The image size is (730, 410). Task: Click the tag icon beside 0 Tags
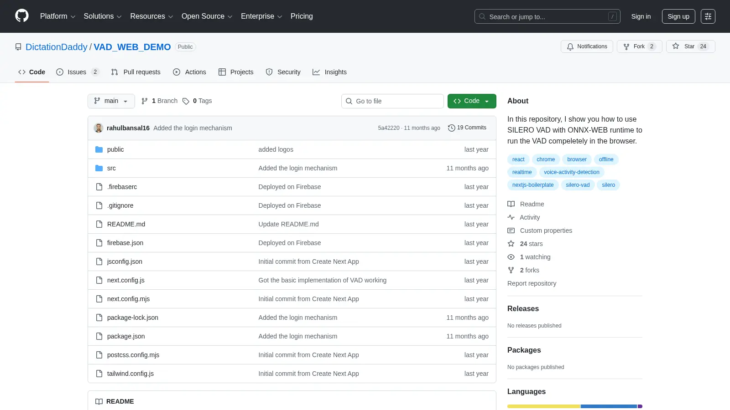point(186,101)
